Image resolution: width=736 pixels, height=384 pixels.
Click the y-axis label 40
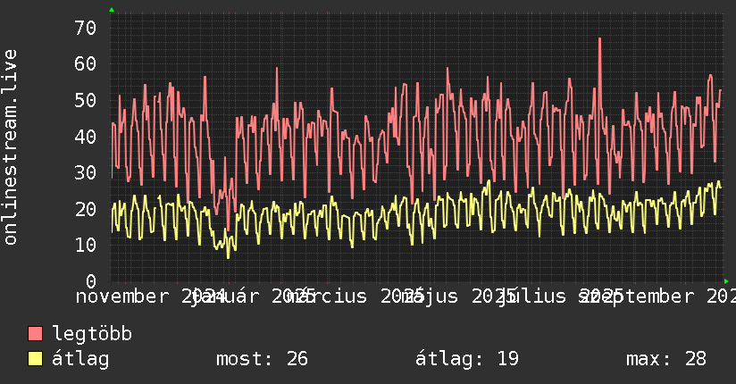86,137
